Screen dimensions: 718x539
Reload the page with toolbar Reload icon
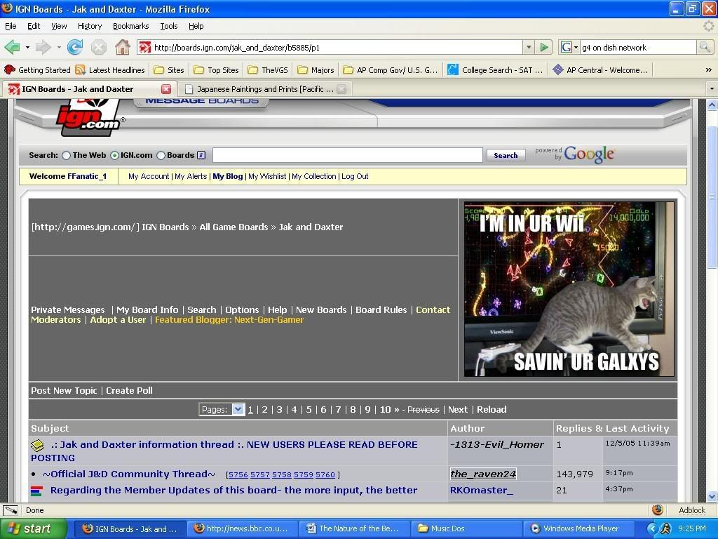click(x=74, y=47)
